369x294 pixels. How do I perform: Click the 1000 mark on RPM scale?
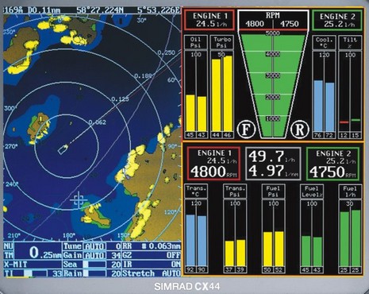click(273, 118)
